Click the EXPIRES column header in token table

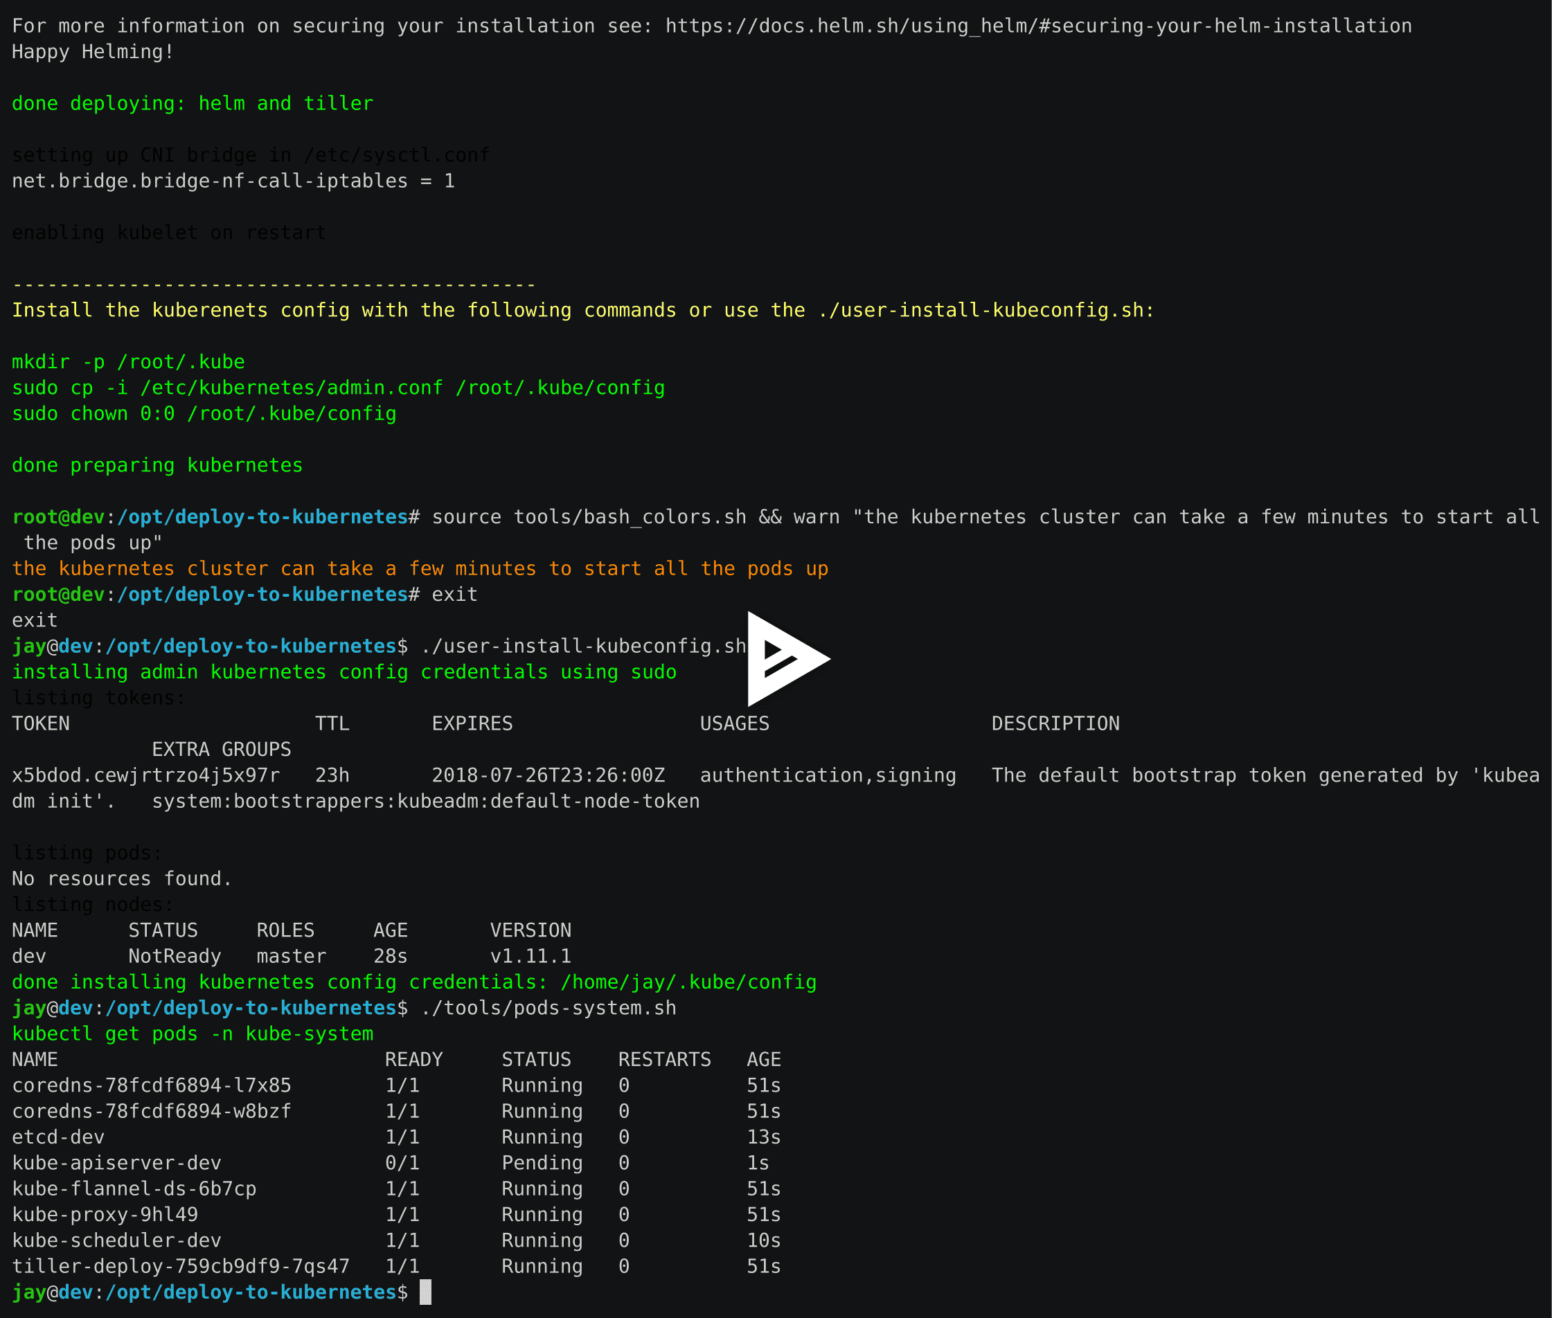coord(472,724)
